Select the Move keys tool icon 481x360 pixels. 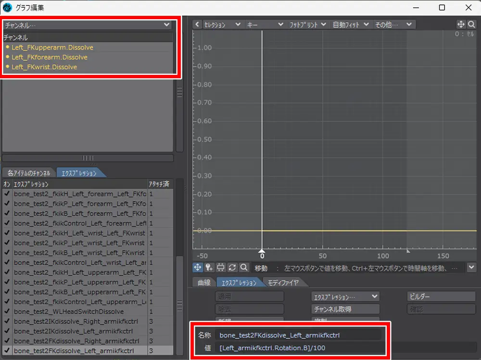(198, 267)
